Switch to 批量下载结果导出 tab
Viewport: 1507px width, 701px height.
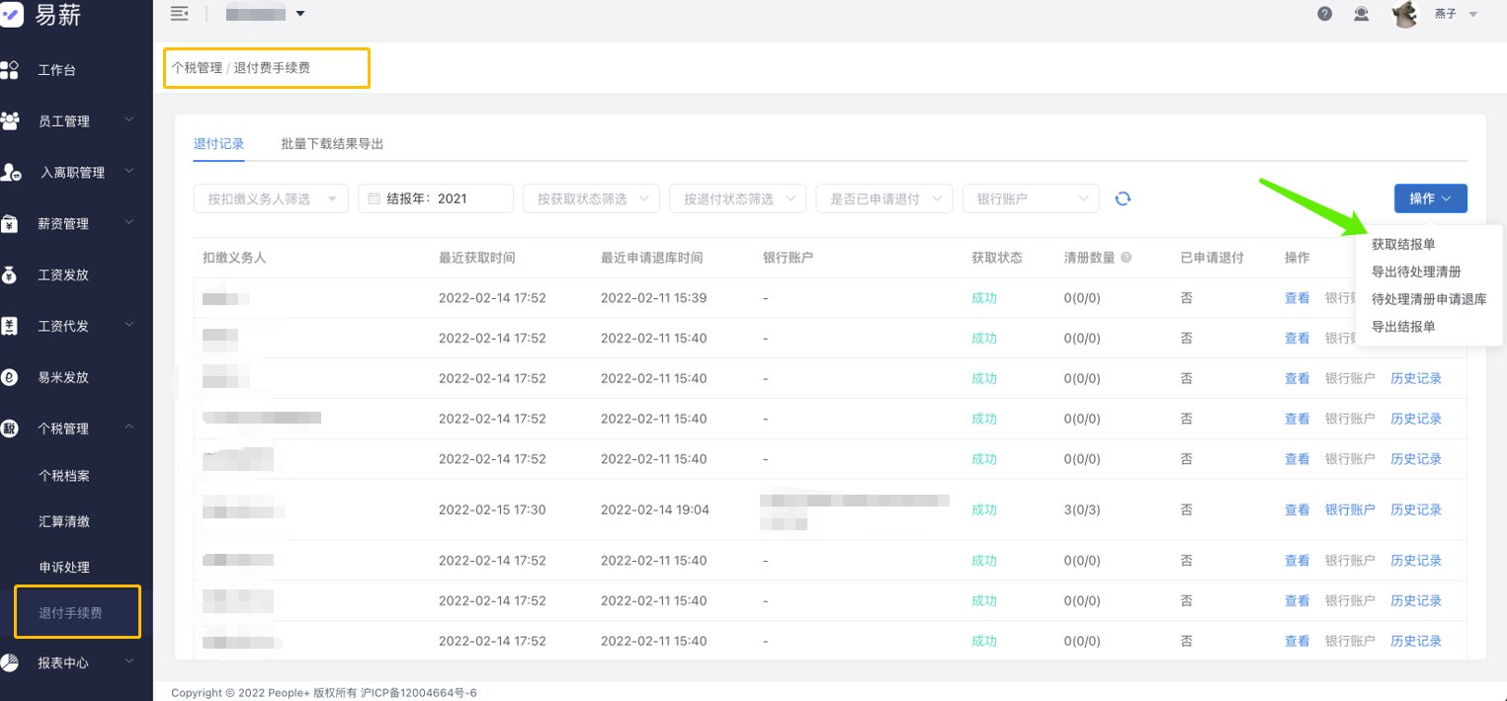(x=332, y=143)
